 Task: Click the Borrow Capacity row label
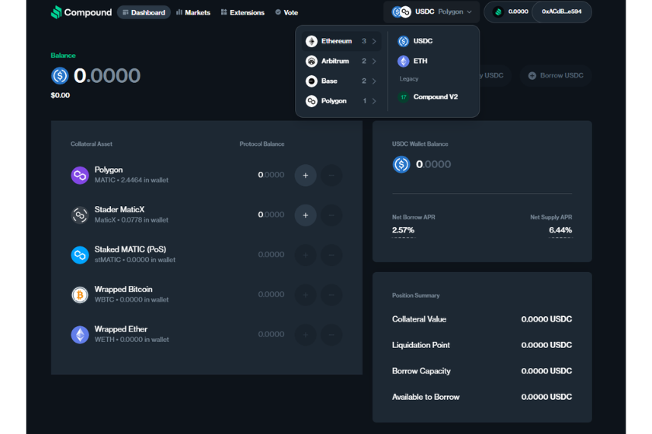421,371
